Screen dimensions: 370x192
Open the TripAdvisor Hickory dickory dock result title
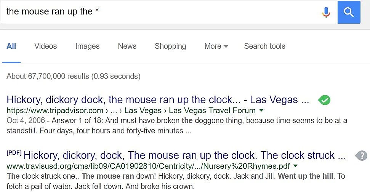158,100
